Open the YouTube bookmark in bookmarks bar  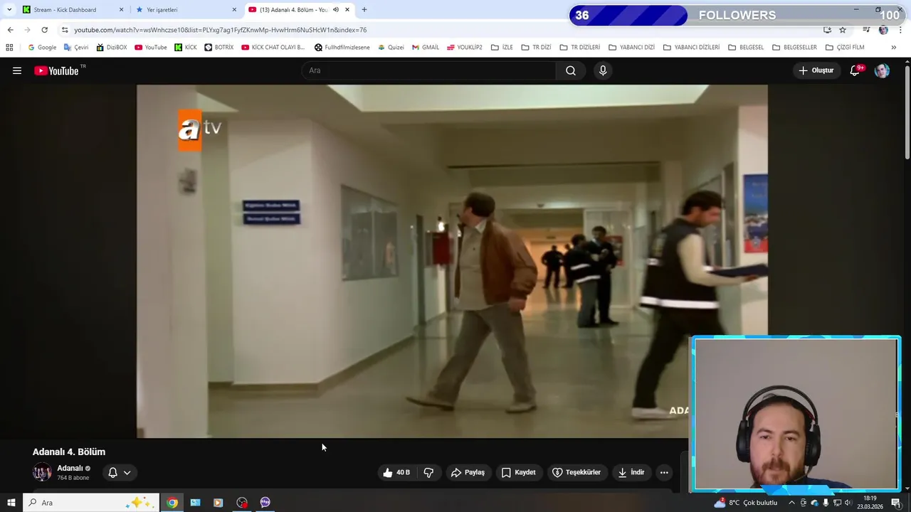click(151, 48)
